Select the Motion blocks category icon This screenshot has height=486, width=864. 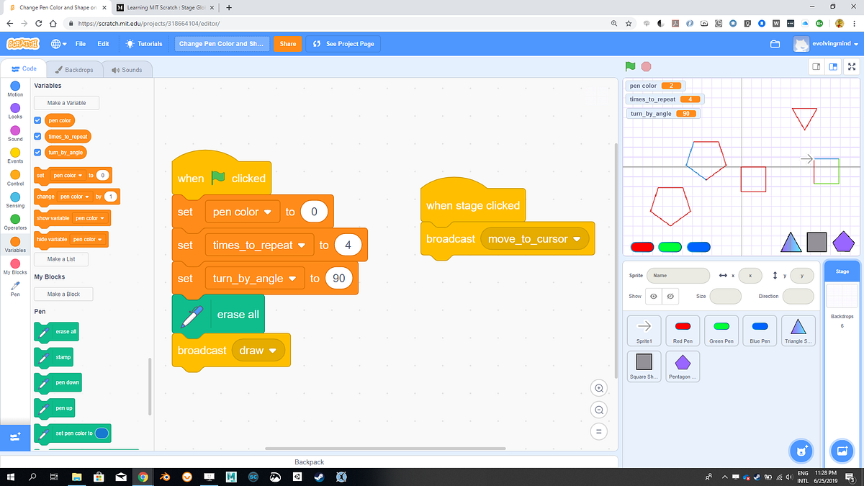(14, 86)
